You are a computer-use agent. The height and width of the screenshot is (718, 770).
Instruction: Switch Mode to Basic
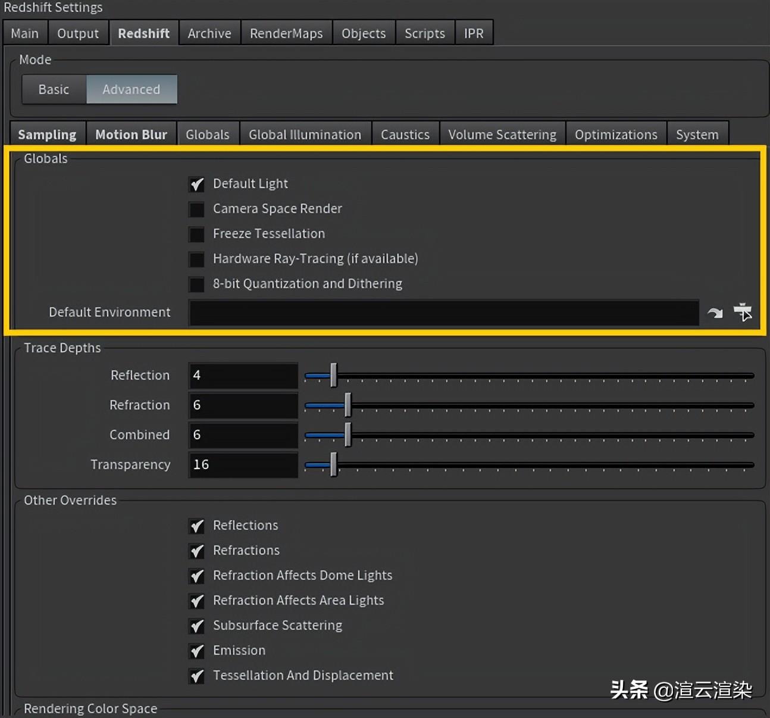point(54,89)
